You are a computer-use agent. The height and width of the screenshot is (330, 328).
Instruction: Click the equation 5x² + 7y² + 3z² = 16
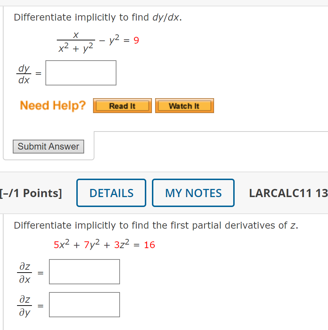[104, 245]
